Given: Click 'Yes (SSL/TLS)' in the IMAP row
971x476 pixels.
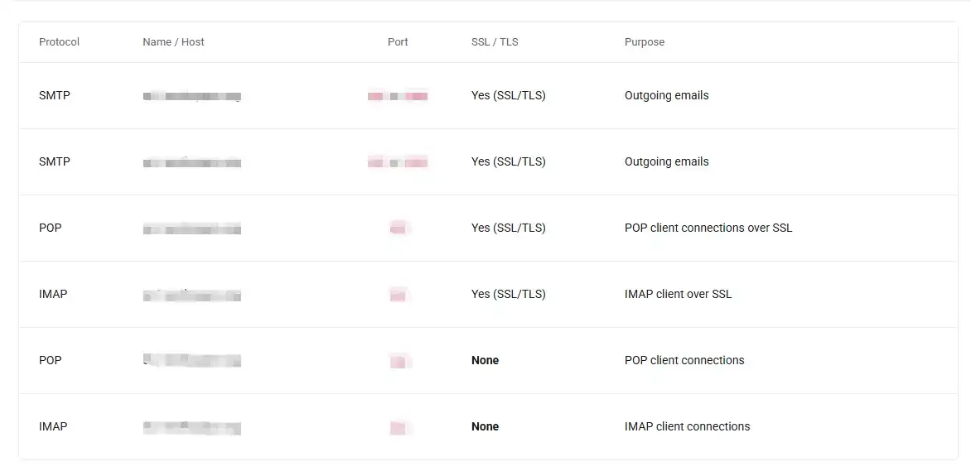Looking at the screenshot, I should [508, 294].
